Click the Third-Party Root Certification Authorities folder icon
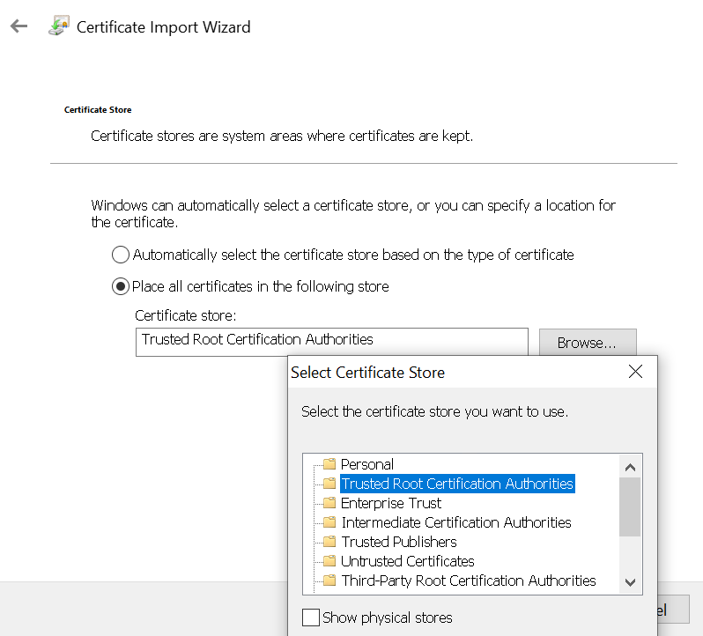 (x=329, y=580)
